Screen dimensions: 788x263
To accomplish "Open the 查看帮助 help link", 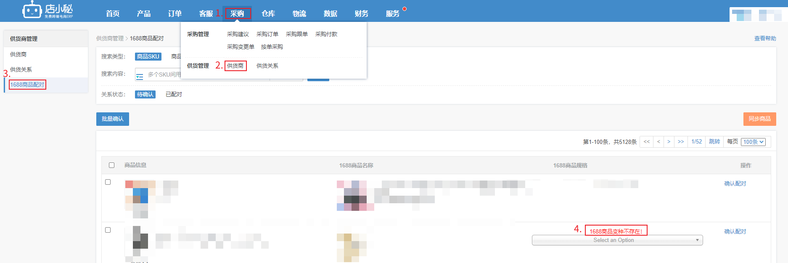I will point(765,38).
